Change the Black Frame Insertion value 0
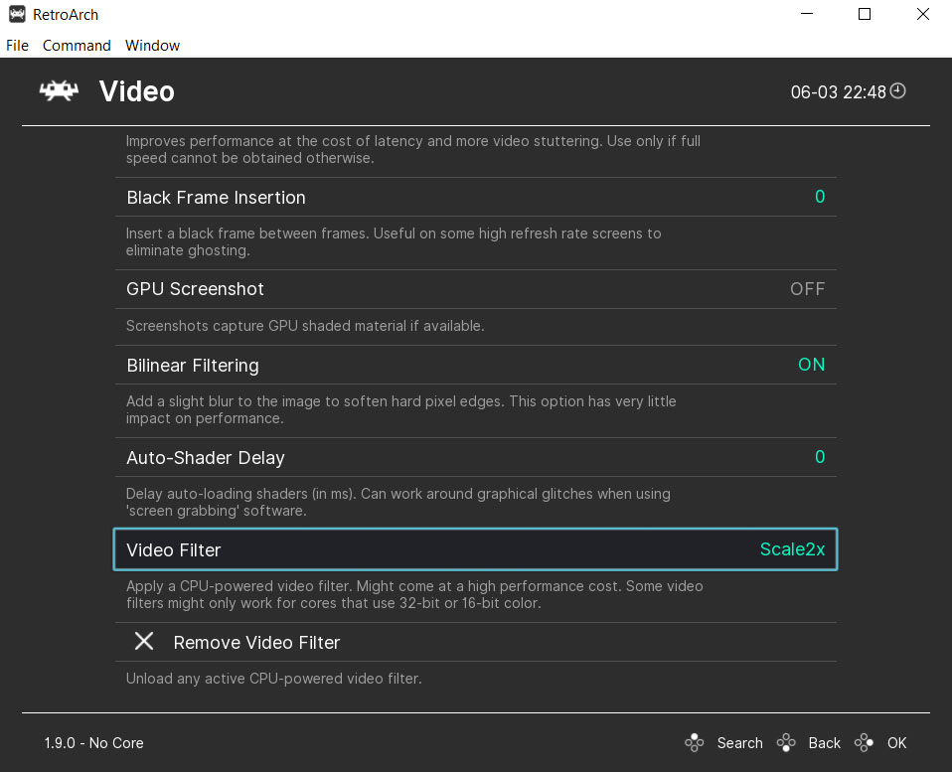Viewport: 952px width, 772px height. click(820, 197)
